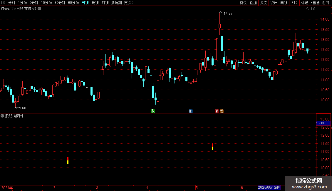332x191 pixels.
Task: Click the diamond icon in chart header
Action: [308, 9]
